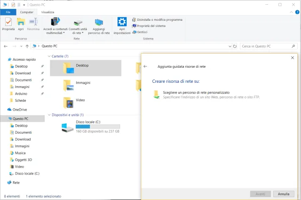Select Oggetti 3D under Questo PC
The image size is (301, 200).
tap(21, 160)
